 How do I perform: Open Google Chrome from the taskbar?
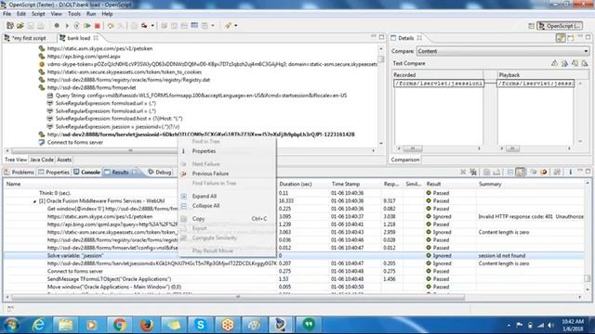[x=120, y=325]
